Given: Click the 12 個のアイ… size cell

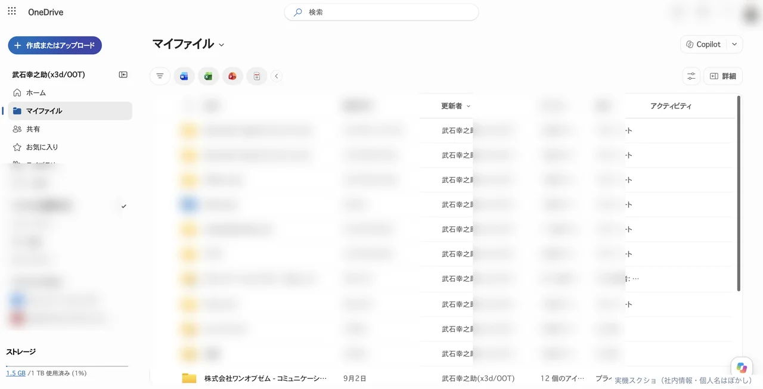Looking at the screenshot, I should 563,378.
